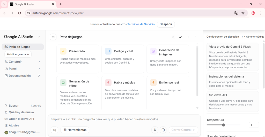Click the collapse sidebar icon beside Patio de juegos
This screenshot has height=137, width=265.
(x=53, y=37)
